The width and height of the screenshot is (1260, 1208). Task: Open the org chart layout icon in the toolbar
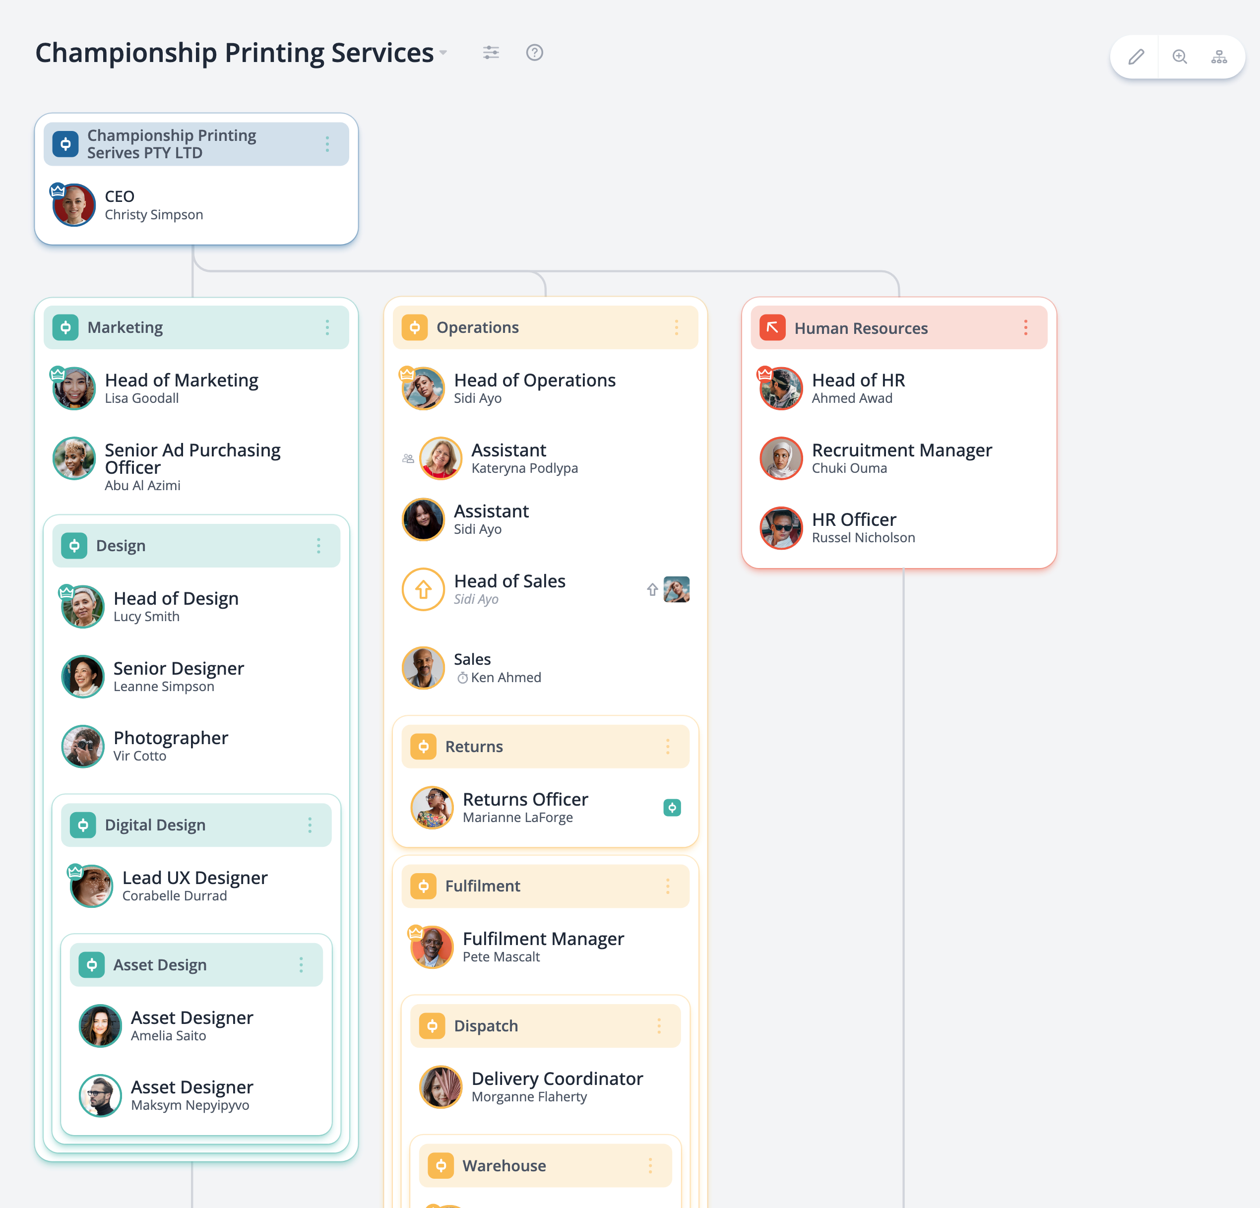[x=1219, y=57]
